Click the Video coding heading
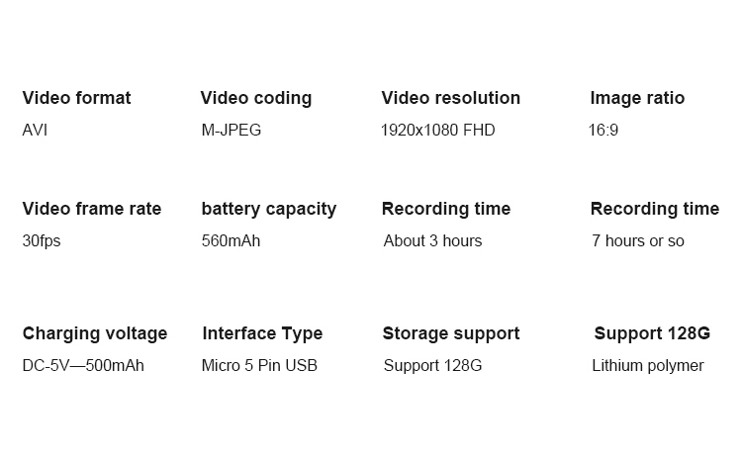This screenshot has height=463, width=742. point(256,99)
